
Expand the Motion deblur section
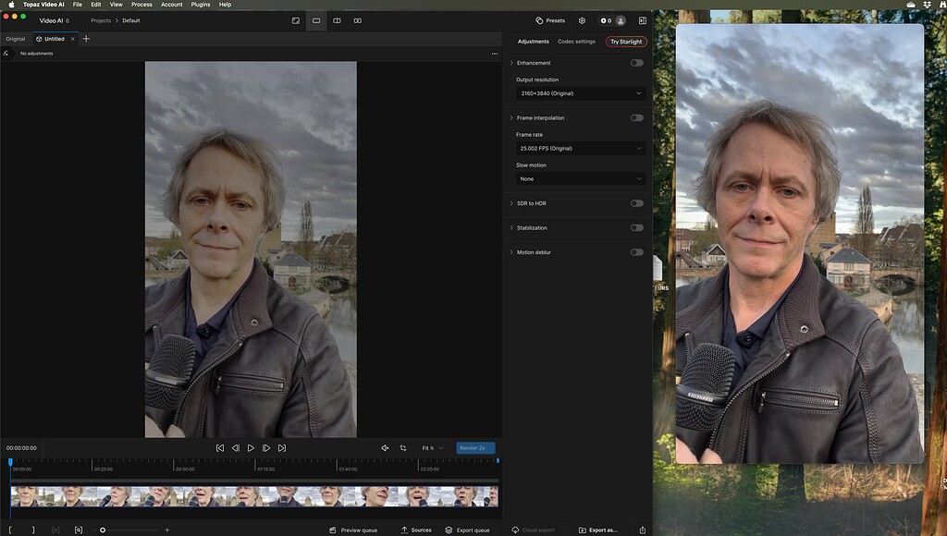(511, 252)
